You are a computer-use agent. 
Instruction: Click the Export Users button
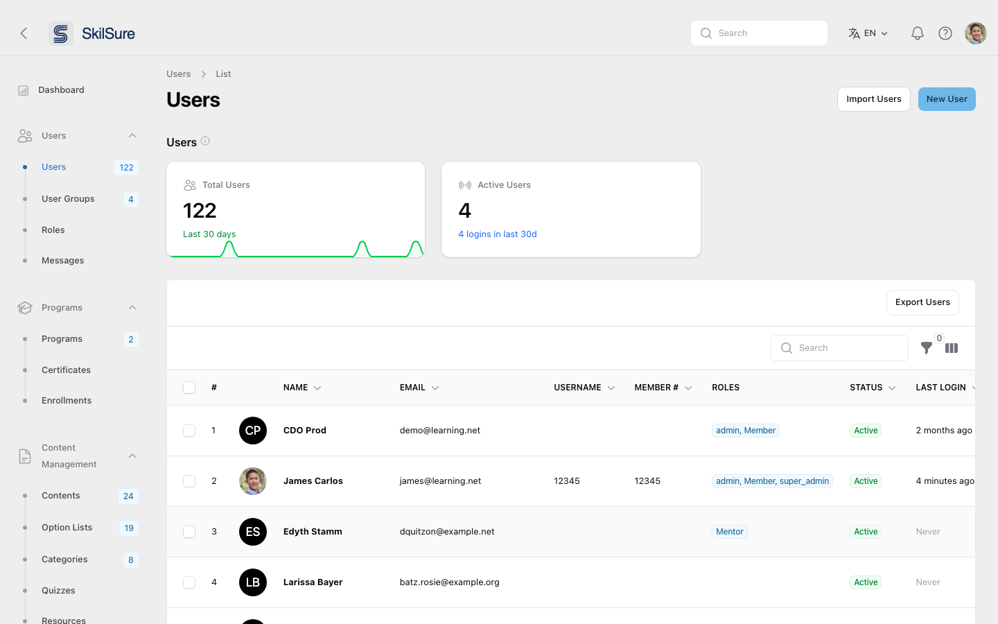pos(922,302)
